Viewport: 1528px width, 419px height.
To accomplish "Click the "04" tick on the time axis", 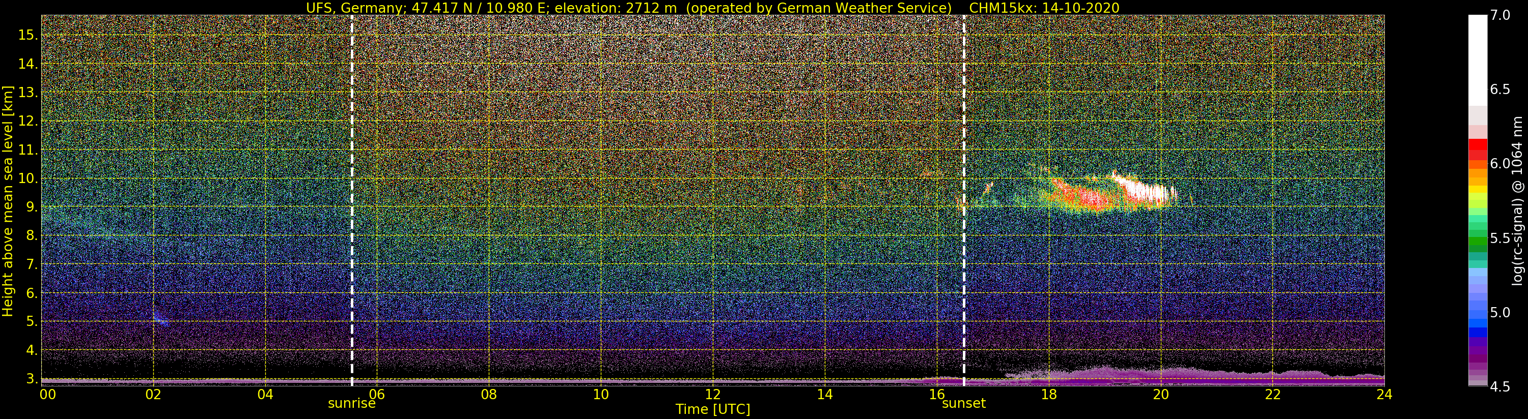I will coord(265,394).
